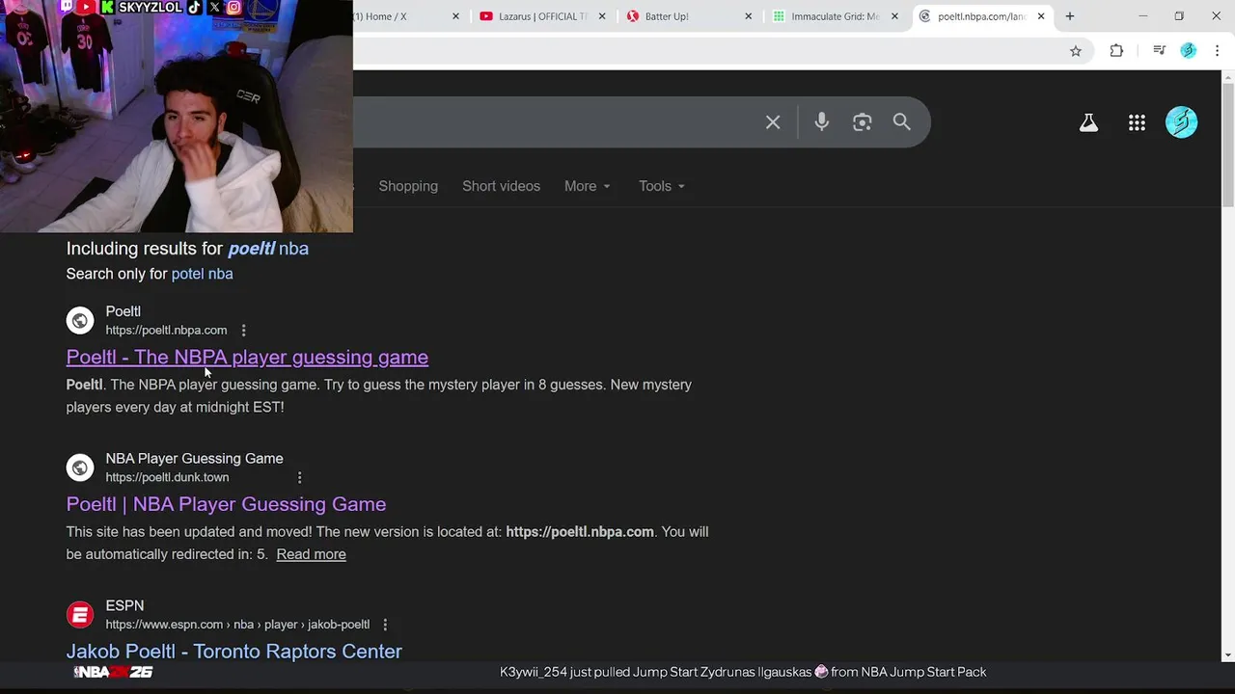Open the Google apps grid icon
This screenshot has height=694, width=1235.
1137,122
